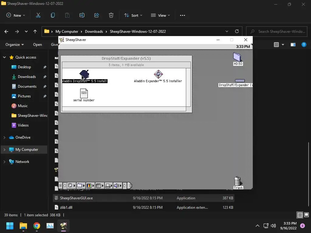
Task: Open the printer selector Control Strip module
Action: 109,186
